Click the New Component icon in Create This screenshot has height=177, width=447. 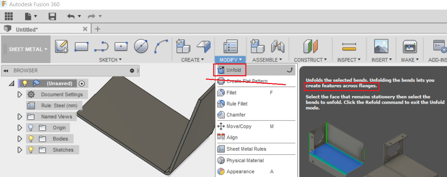pos(183,46)
